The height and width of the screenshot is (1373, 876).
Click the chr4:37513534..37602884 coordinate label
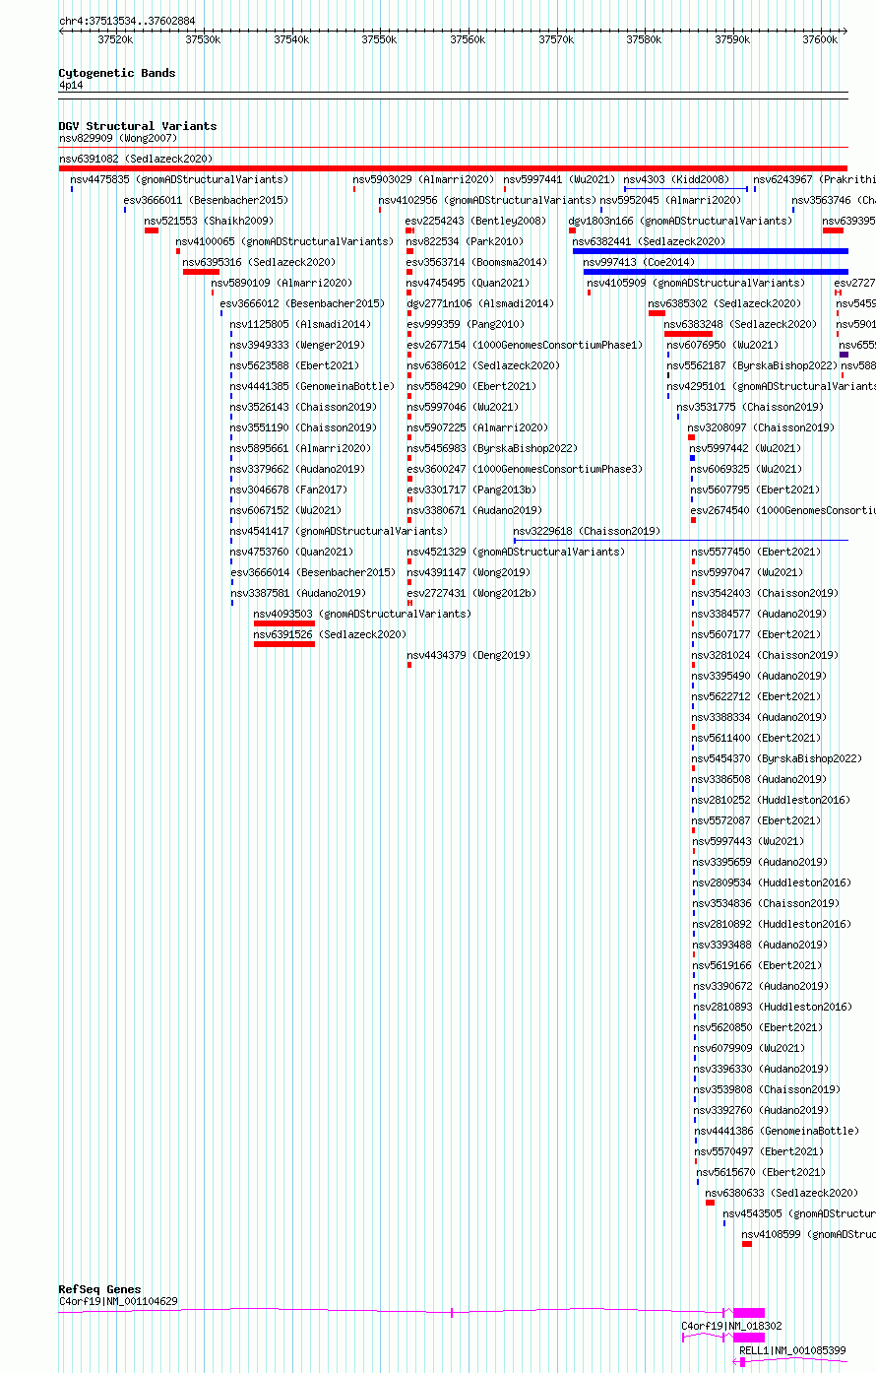click(127, 21)
